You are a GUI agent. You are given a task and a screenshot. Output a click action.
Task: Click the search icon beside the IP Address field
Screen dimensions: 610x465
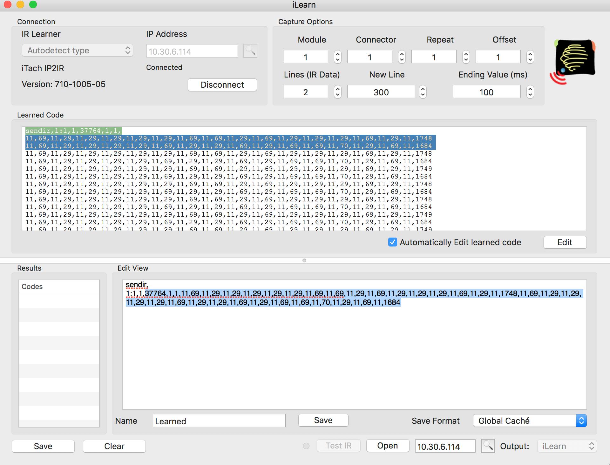coord(250,51)
